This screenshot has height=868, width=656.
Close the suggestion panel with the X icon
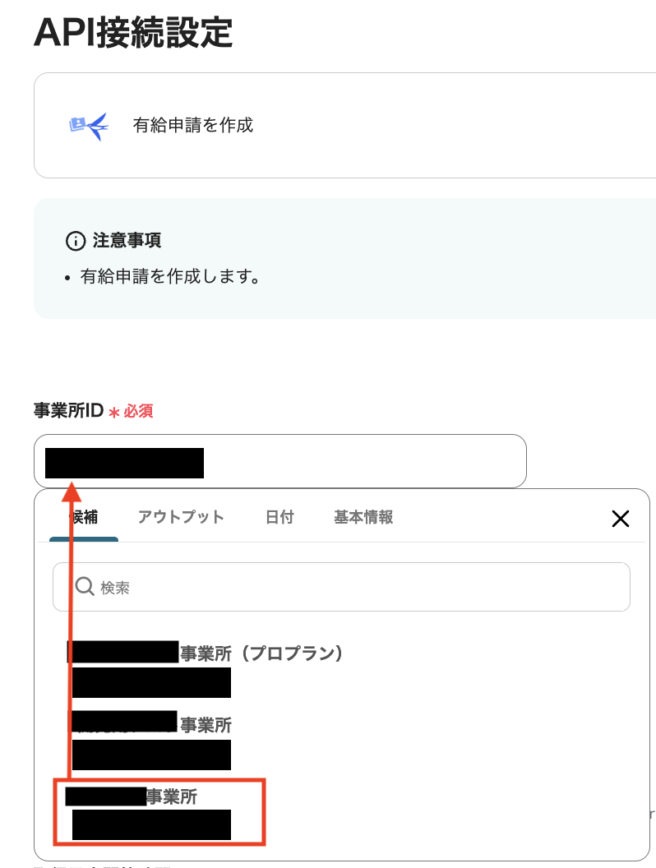(x=621, y=519)
